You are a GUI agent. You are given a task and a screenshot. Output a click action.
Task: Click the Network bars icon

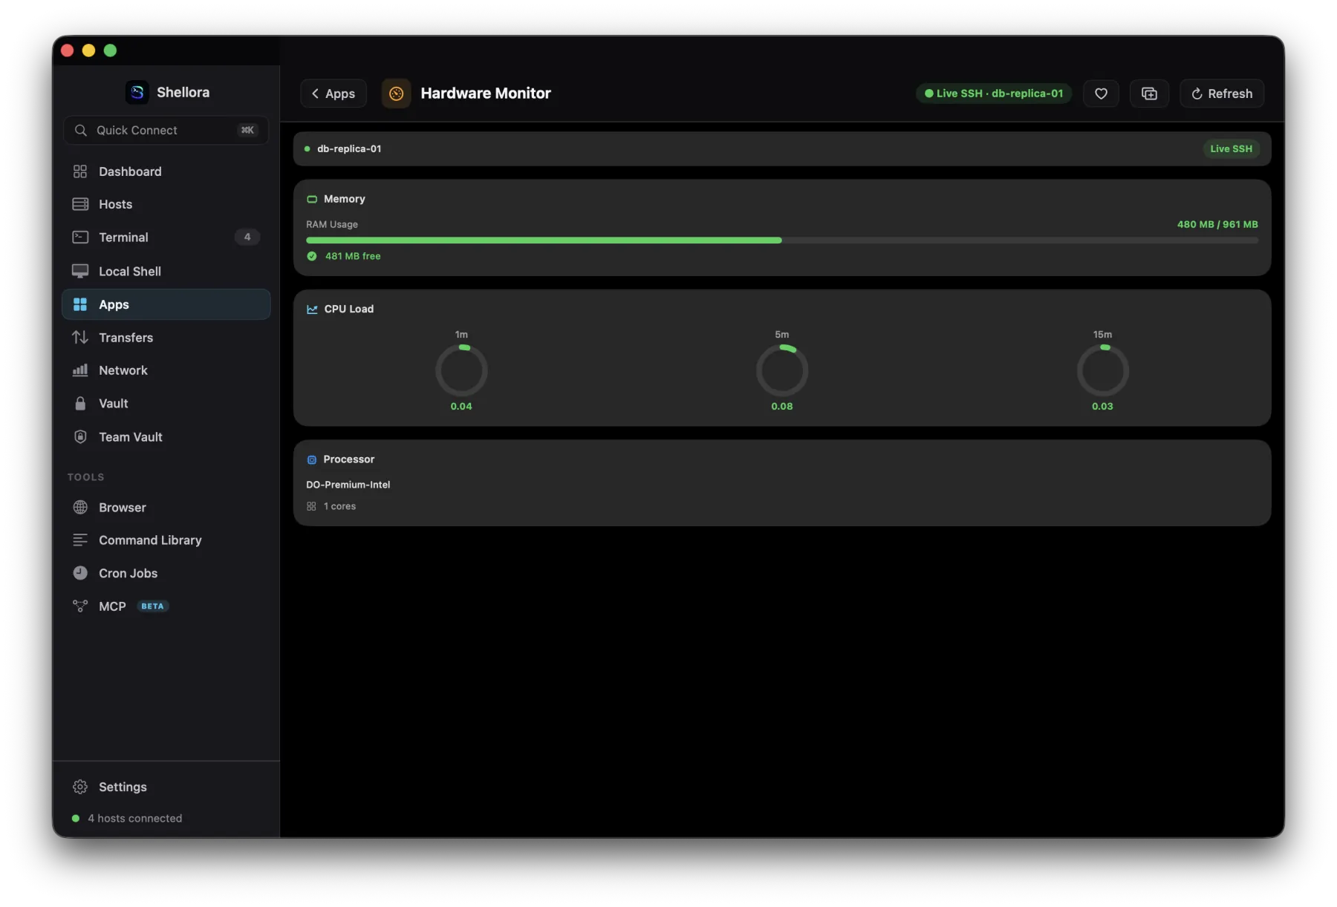pyautogui.click(x=80, y=370)
